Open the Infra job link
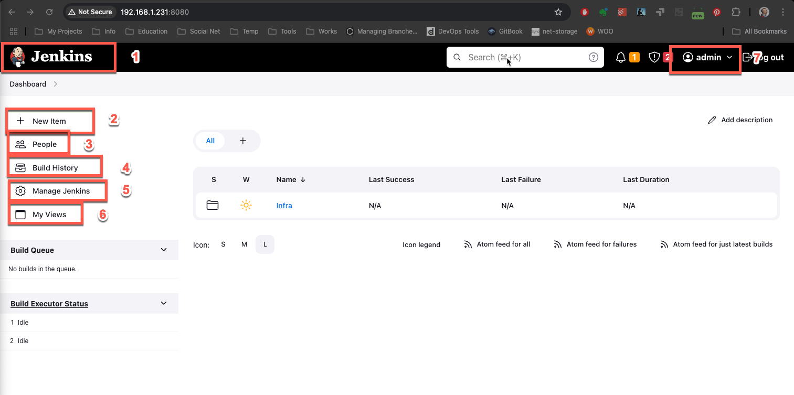 (284, 206)
